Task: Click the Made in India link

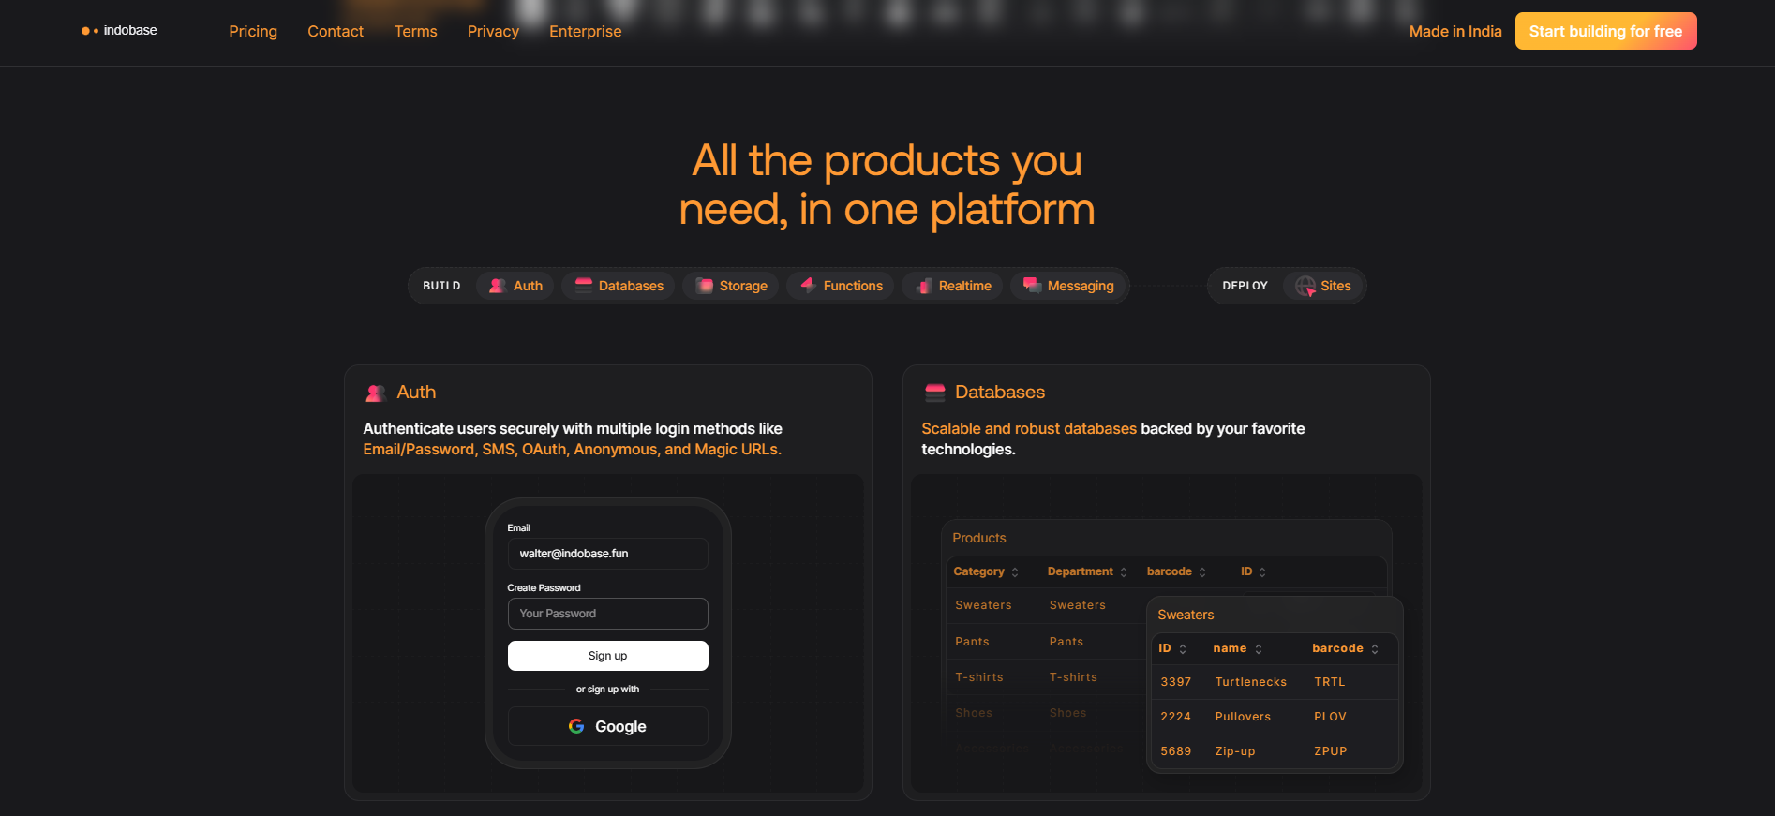Action: (1455, 31)
